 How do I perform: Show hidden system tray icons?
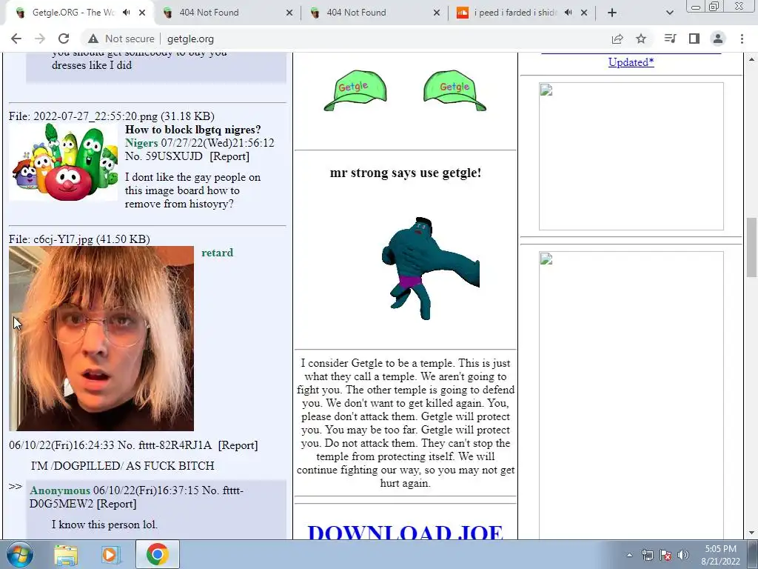point(629,555)
